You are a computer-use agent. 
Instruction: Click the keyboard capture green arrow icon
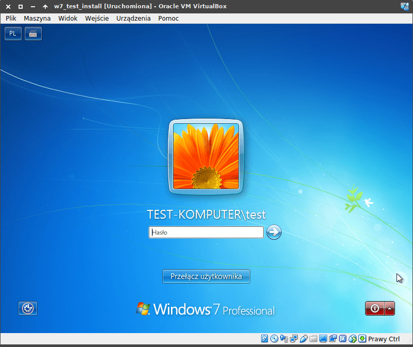click(x=362, y=339)
